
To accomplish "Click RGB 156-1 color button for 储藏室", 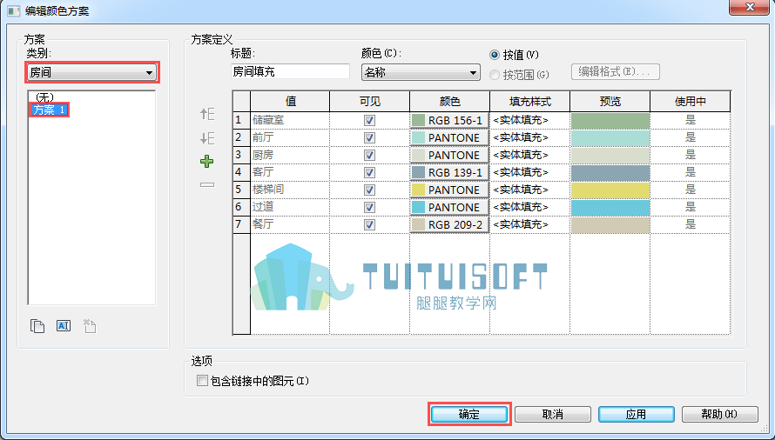I will tap(449, 120).
